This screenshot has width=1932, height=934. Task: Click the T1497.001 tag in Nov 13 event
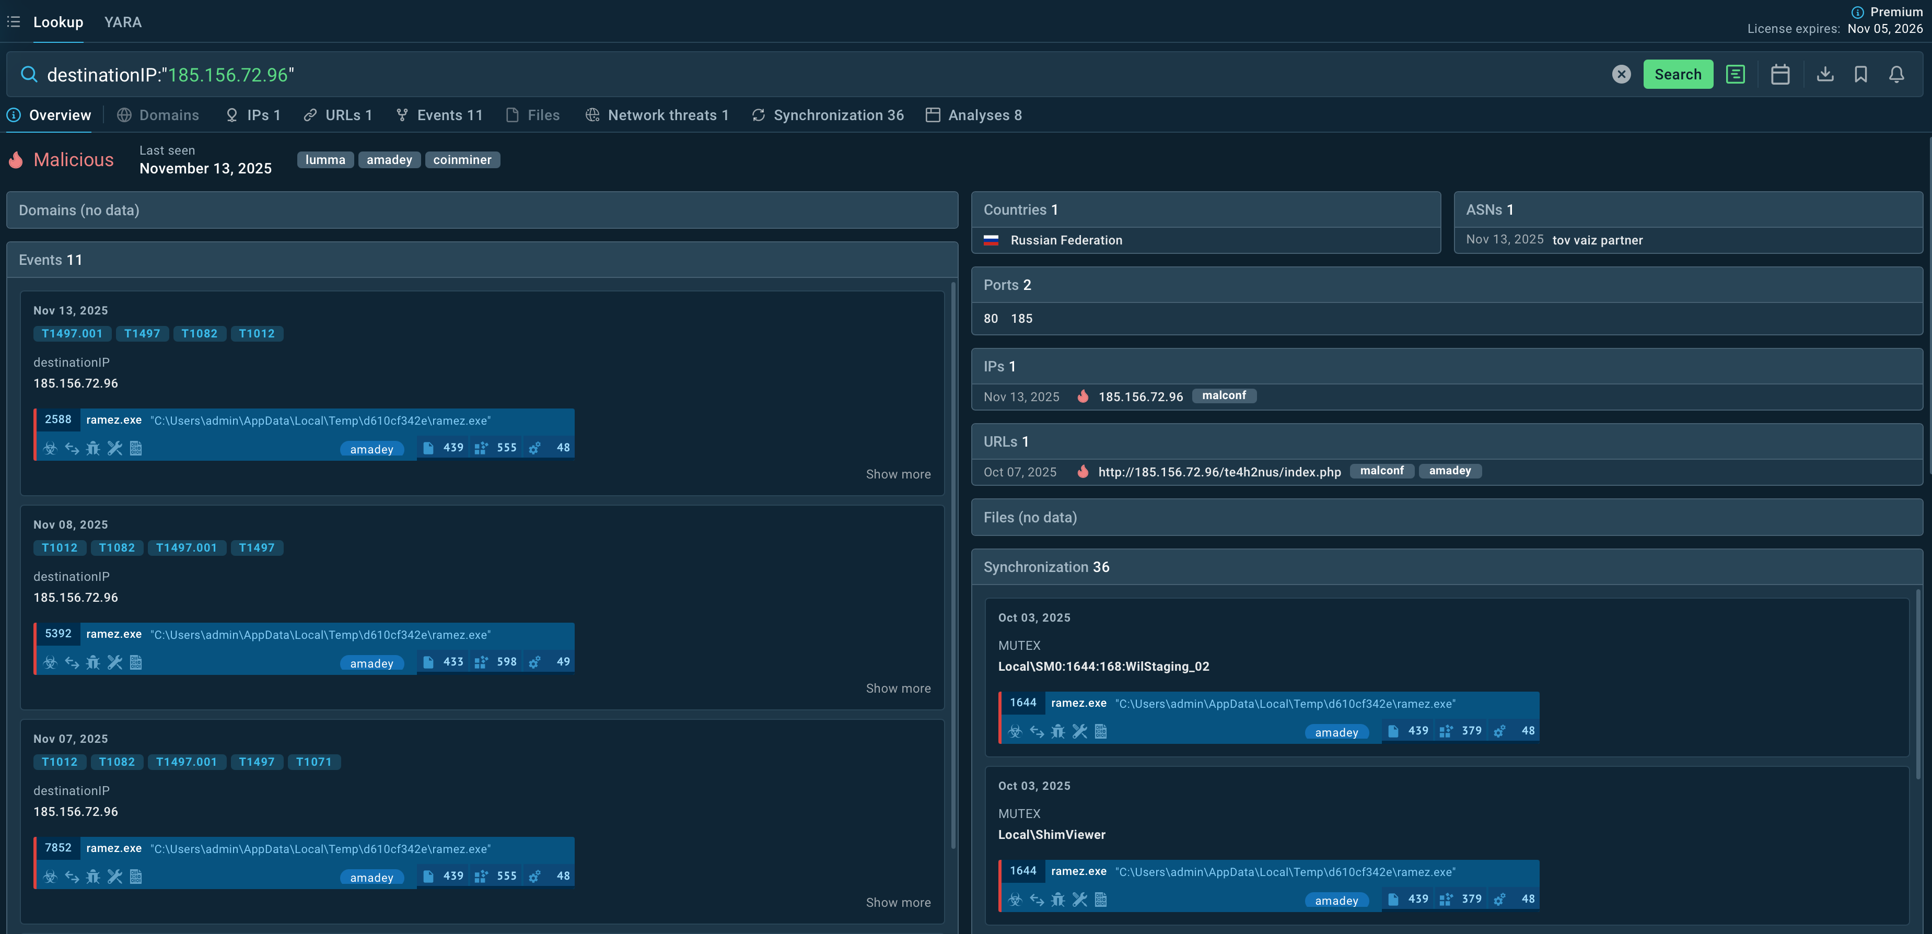(72, 334)
